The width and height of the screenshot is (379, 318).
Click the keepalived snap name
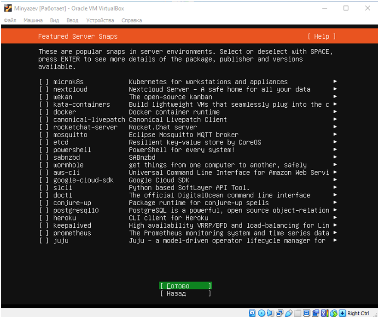click(x=72, y=225)
